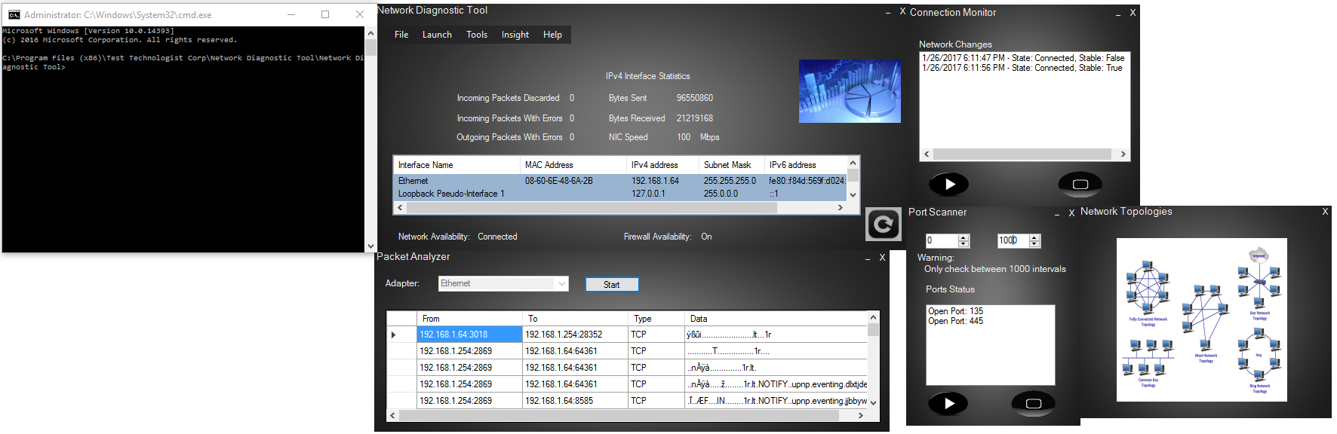Open the Tools menu
Viewport: 1337px width, 434px height.
point(476,35)
